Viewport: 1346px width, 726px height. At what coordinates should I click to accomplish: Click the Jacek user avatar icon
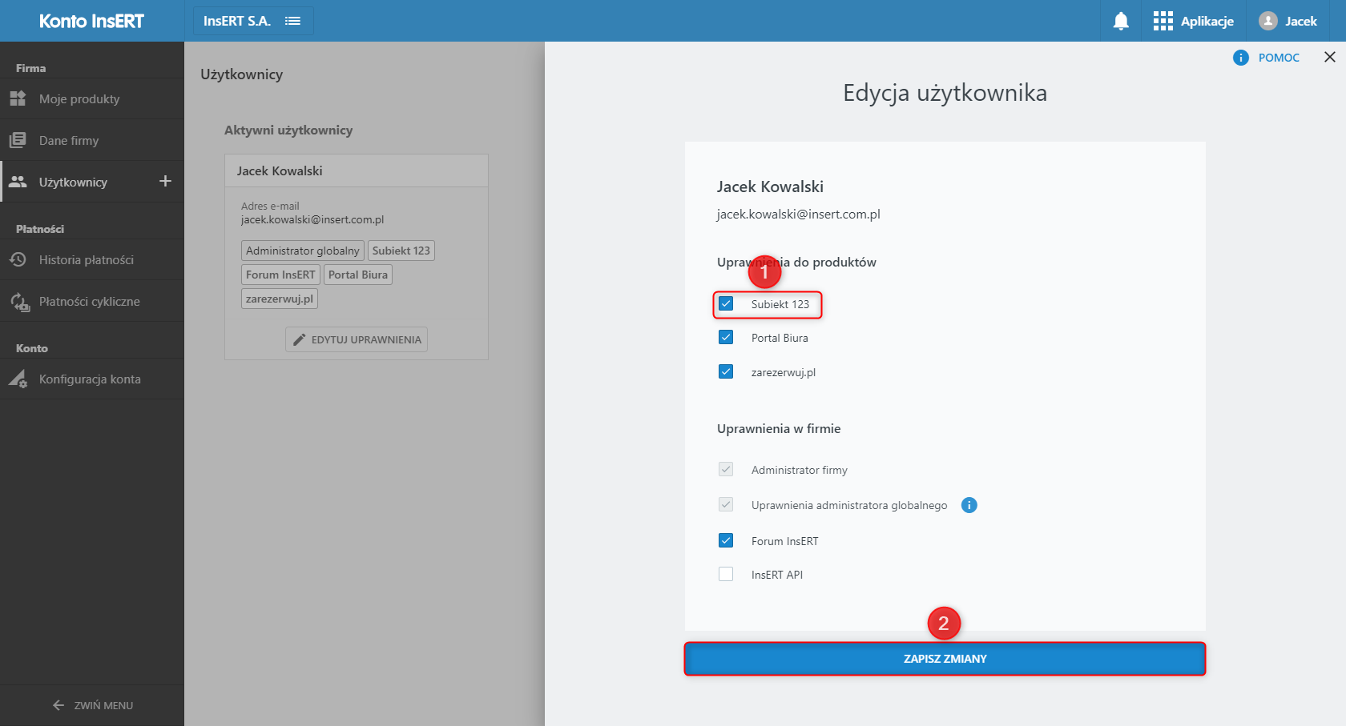pos(1267,21)
